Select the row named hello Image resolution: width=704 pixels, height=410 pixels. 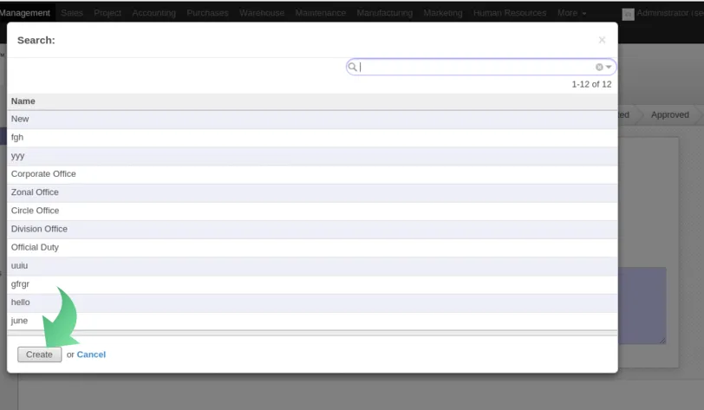pyautogui.click(x=312, y=303)
